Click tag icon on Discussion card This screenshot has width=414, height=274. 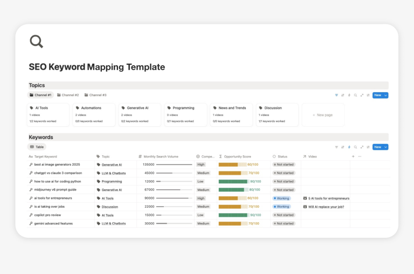point(260,108)
